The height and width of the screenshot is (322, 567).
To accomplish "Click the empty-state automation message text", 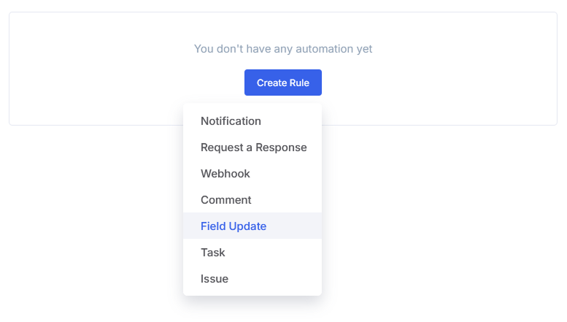I will [283, 49].
